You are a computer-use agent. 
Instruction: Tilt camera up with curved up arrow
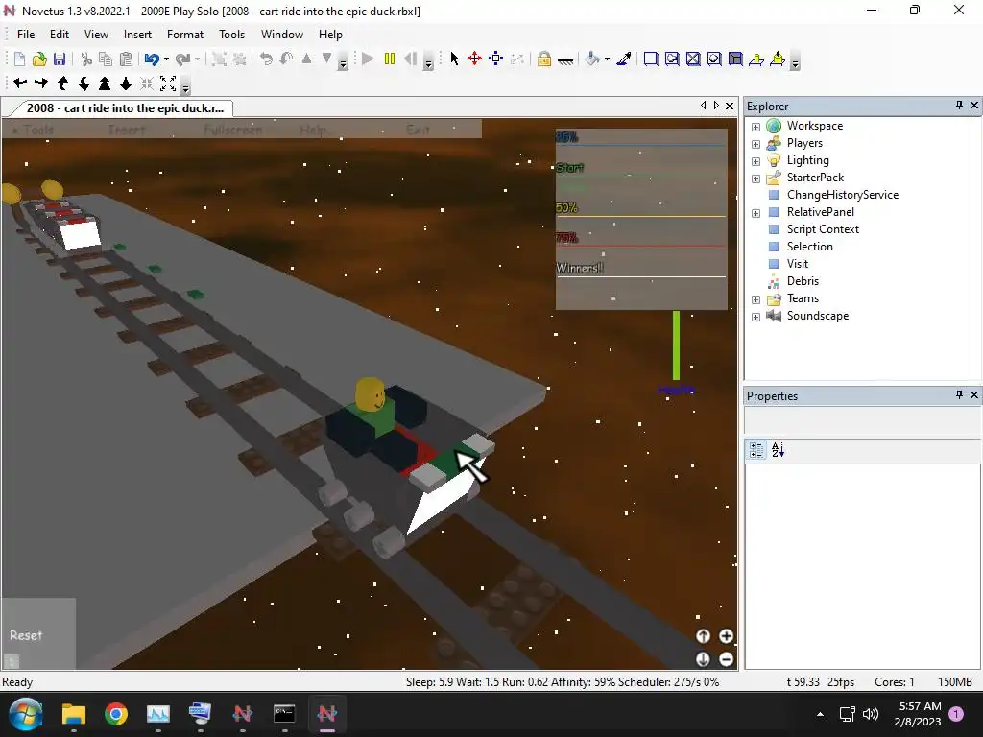(62, 83)
